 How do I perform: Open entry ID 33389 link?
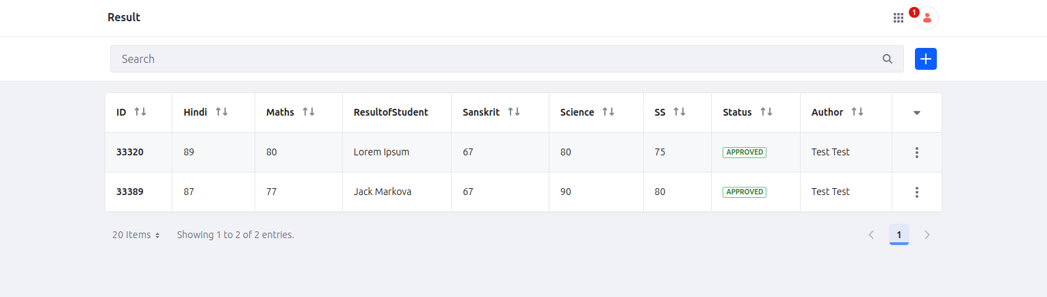tap(130, 192)
